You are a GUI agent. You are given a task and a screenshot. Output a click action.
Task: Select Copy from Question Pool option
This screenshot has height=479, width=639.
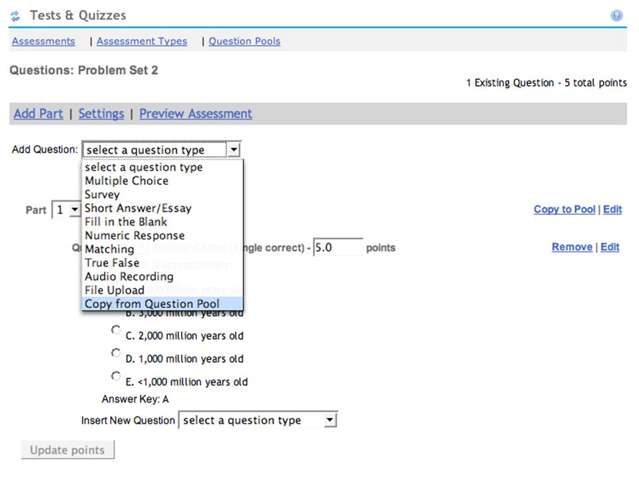pos(162,304)
